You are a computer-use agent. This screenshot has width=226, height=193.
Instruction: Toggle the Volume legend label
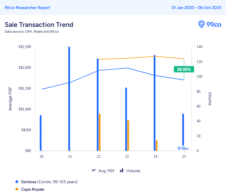(x=133, y=171)
